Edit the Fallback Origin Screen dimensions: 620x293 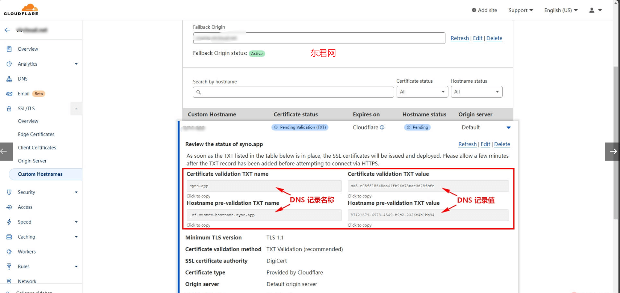[478, 38]
